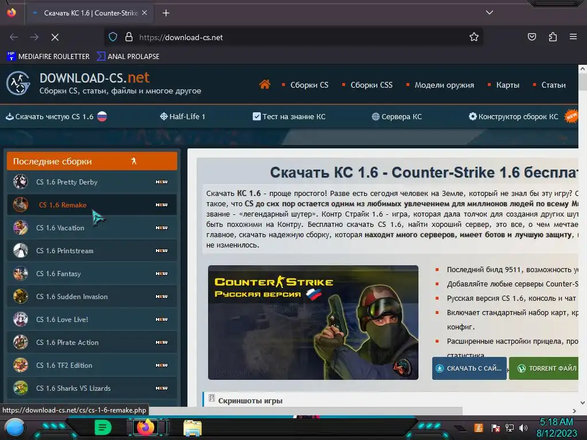Click the TORRENT ФАЙЛ button
The height and width of the screenshot is (440, 587).
(544, 368)
